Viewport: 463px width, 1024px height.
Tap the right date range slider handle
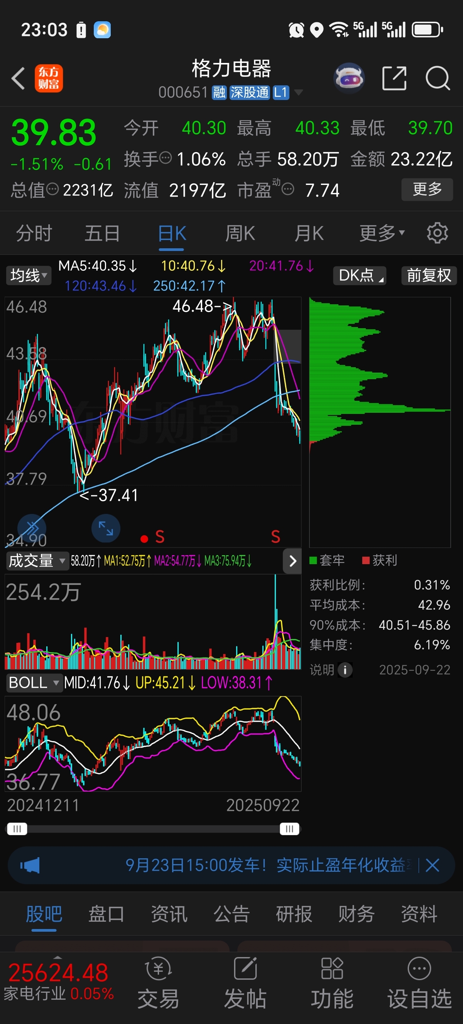289,829
